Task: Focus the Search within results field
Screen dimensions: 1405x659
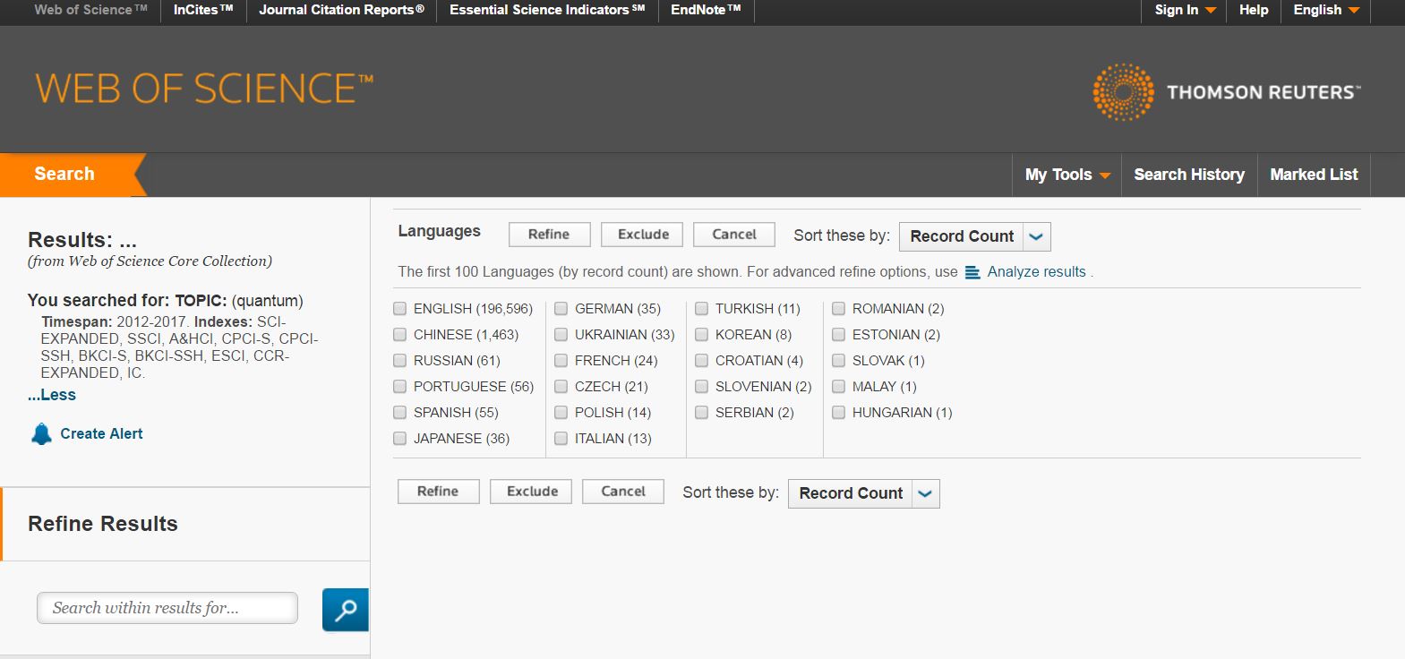Action: click(x=167, y=608)
